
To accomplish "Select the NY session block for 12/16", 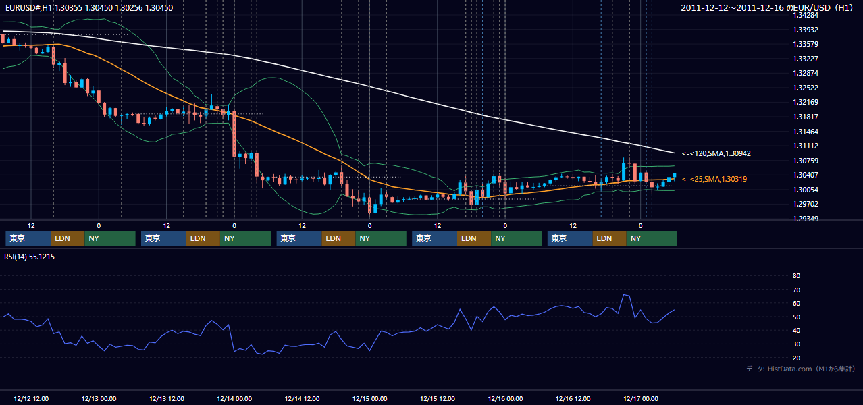I will (x=652, y=238).
